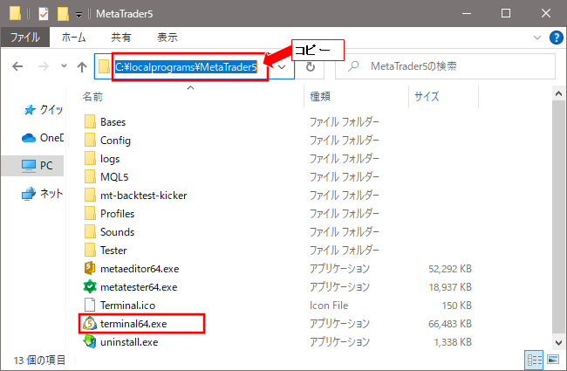This screenshot has height=371, width=567.
Task: Sort by the 種類 column header
Action: click(320, 97)
